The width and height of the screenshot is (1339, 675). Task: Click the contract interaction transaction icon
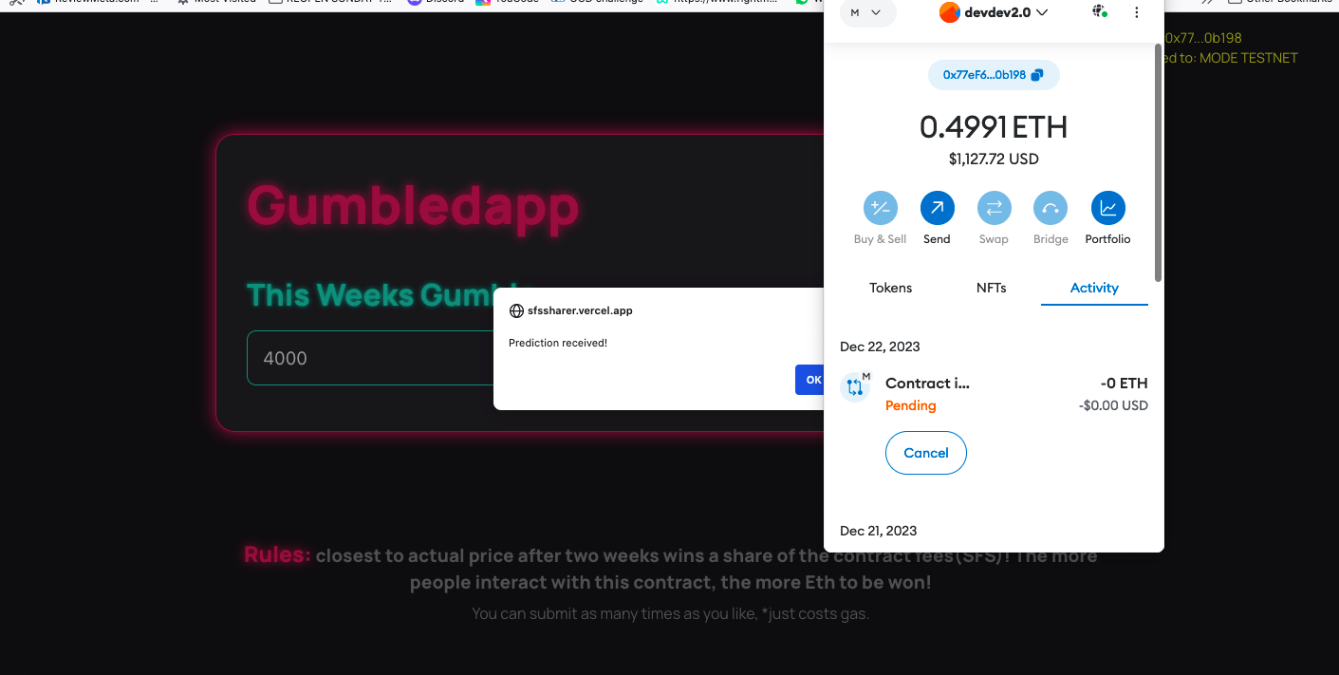click(855, 386)
